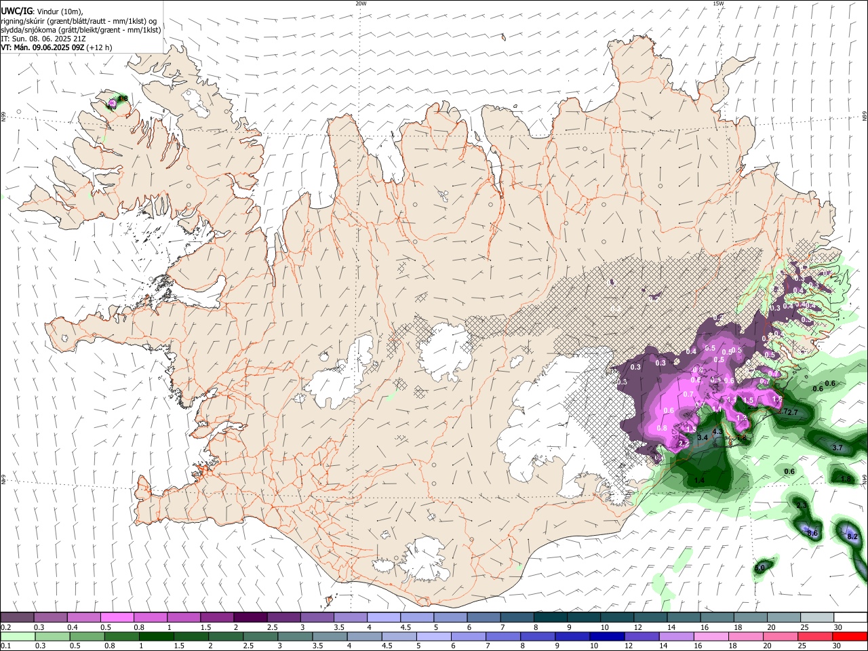Click the palest green 0.1 swatch in lower legend

(18, 636)
